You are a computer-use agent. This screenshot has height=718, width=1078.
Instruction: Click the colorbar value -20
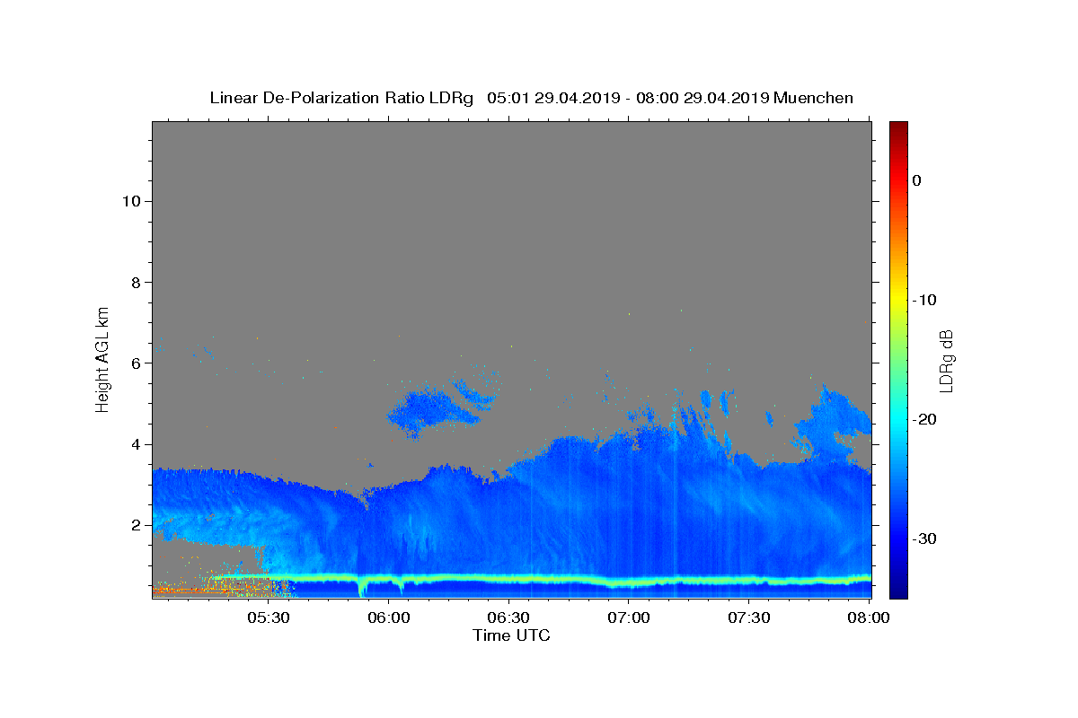(925, 419)
